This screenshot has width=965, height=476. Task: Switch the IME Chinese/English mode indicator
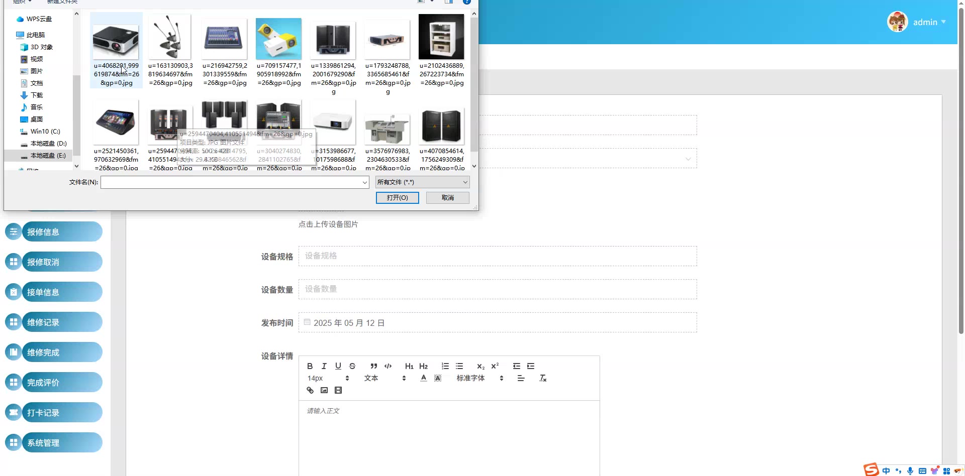tap(886, 471)
